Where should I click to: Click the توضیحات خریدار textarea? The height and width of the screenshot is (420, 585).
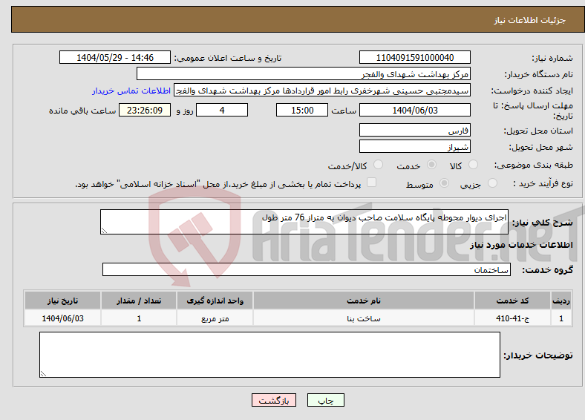[269, 355]
